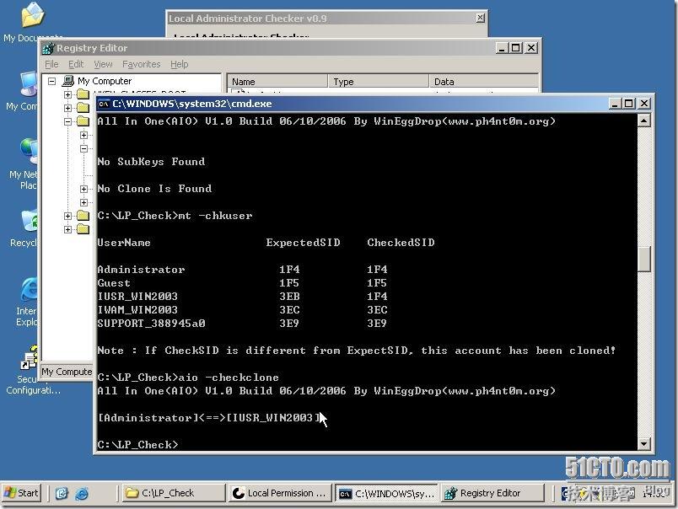Sort registry values by Data column
This screenshot has height=509, width=678.
pyautogui.click(x=484, y=81)
